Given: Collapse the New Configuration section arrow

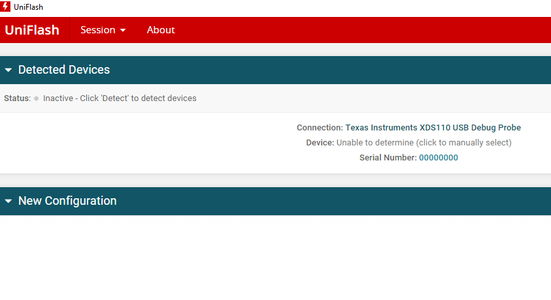Looking at the screenshot, I should [8, 201].
